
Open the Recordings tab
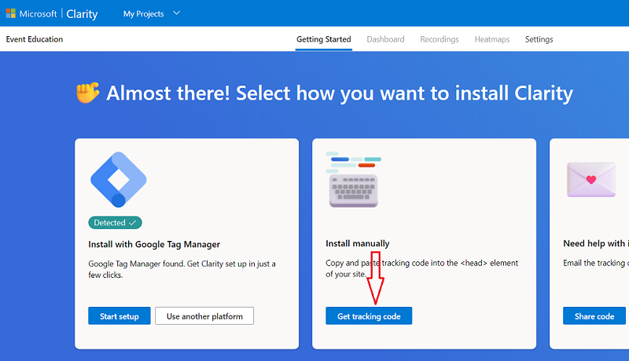click(x=440, y=39)
